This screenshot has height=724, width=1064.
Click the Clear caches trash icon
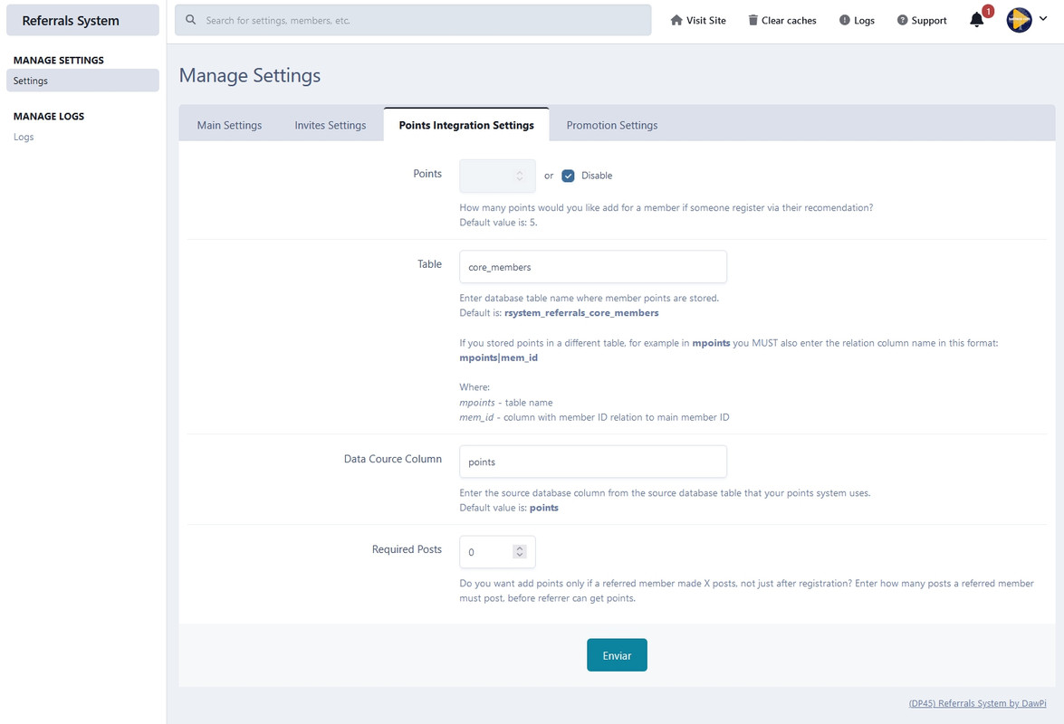pyautogui.click(x=752, y=20)
